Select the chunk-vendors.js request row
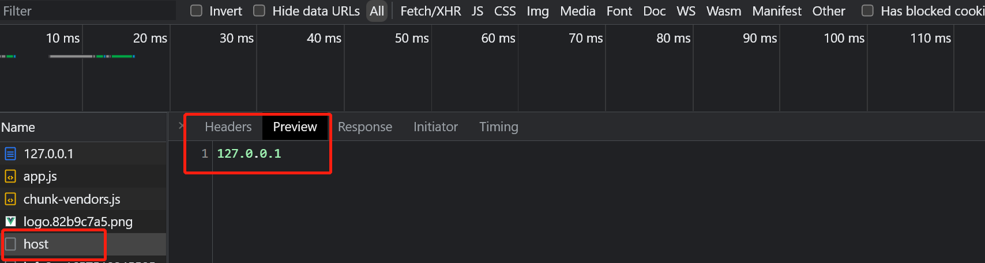 coord(83,199)
